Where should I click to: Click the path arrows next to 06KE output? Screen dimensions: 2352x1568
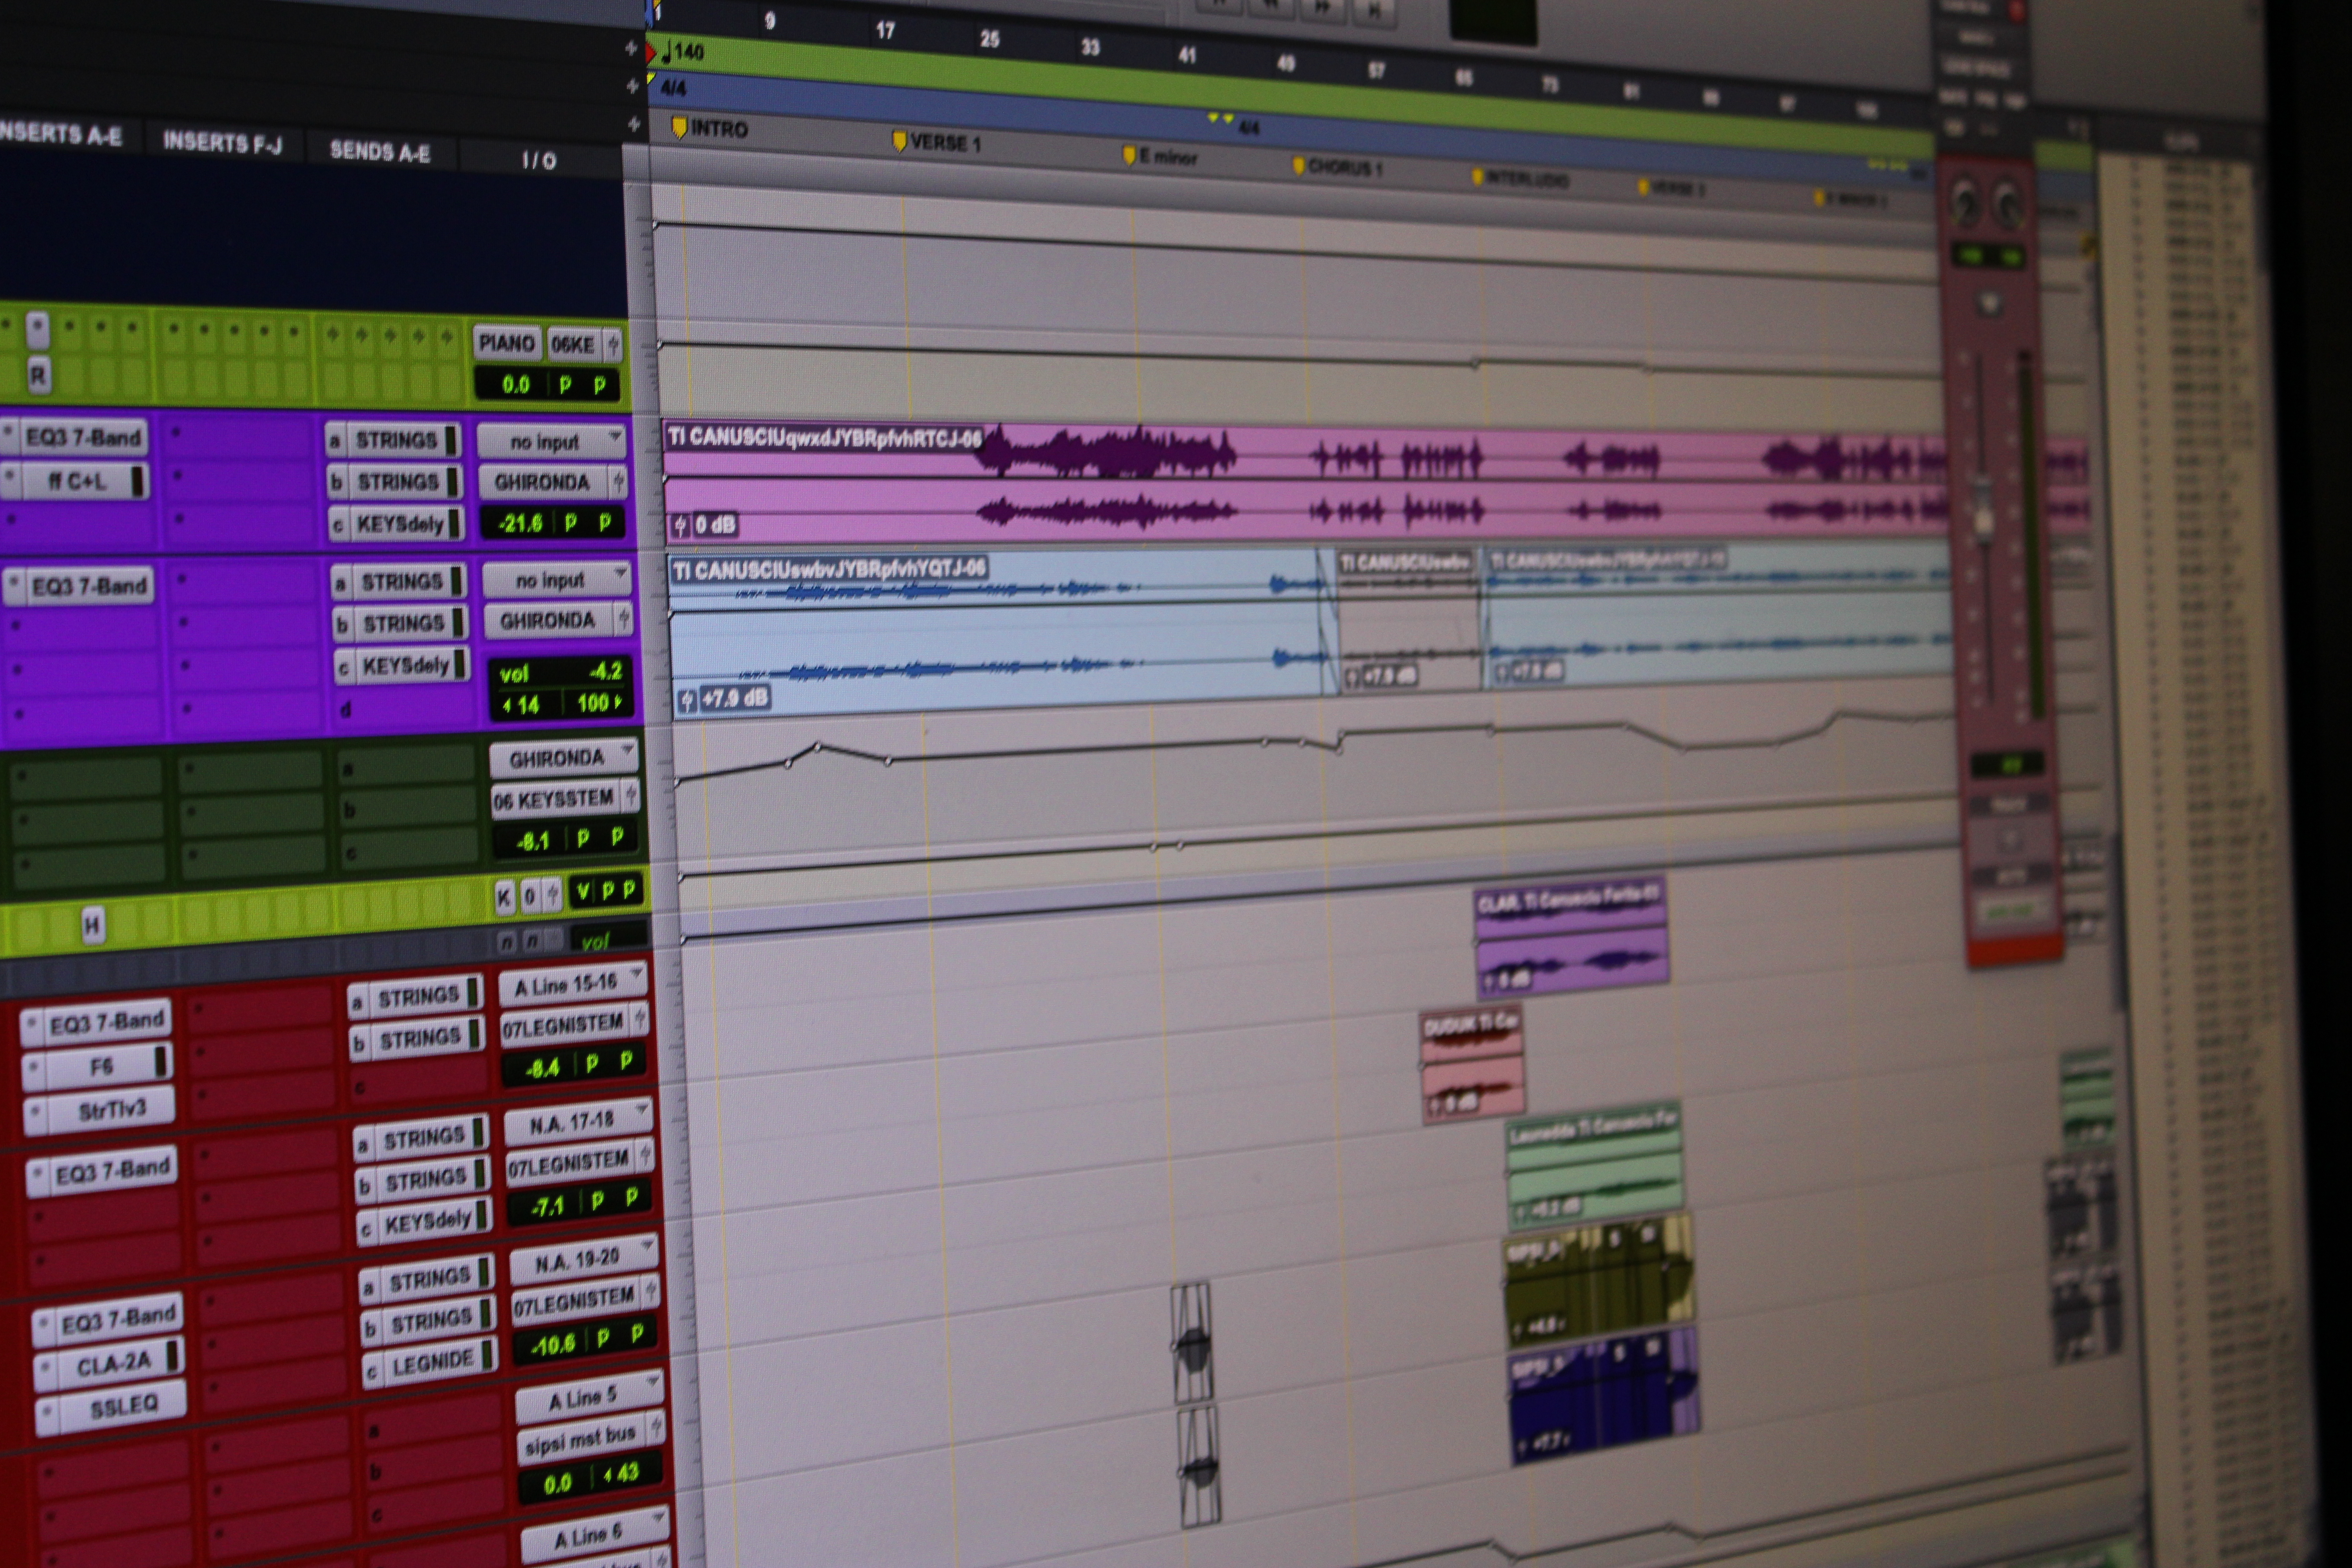coord(614,344)
